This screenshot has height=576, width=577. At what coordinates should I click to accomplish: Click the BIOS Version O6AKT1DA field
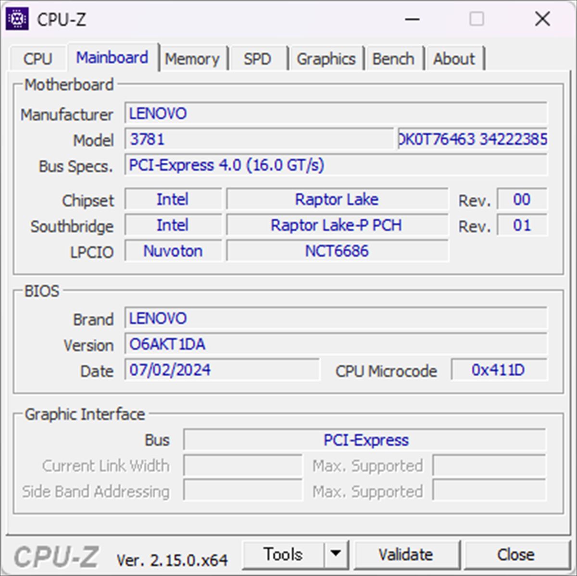click(x=336, y=345)
